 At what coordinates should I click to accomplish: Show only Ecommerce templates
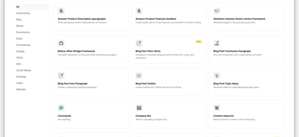[x=23, y=32]
